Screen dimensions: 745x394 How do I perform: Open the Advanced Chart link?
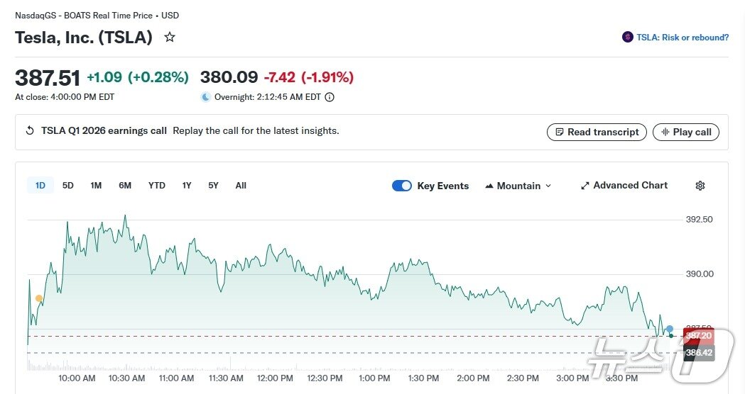click(x=624, y=186)
